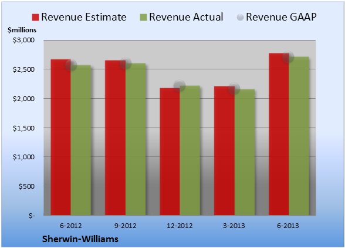Image resolution: width=345 pixels, height=248 pixels.
Task: Click the GAAP marker above 6-2013
Action: point(288,57)
